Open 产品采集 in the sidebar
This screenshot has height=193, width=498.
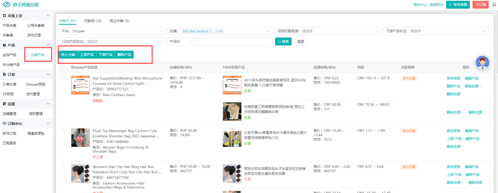click(x=9, y=25)
